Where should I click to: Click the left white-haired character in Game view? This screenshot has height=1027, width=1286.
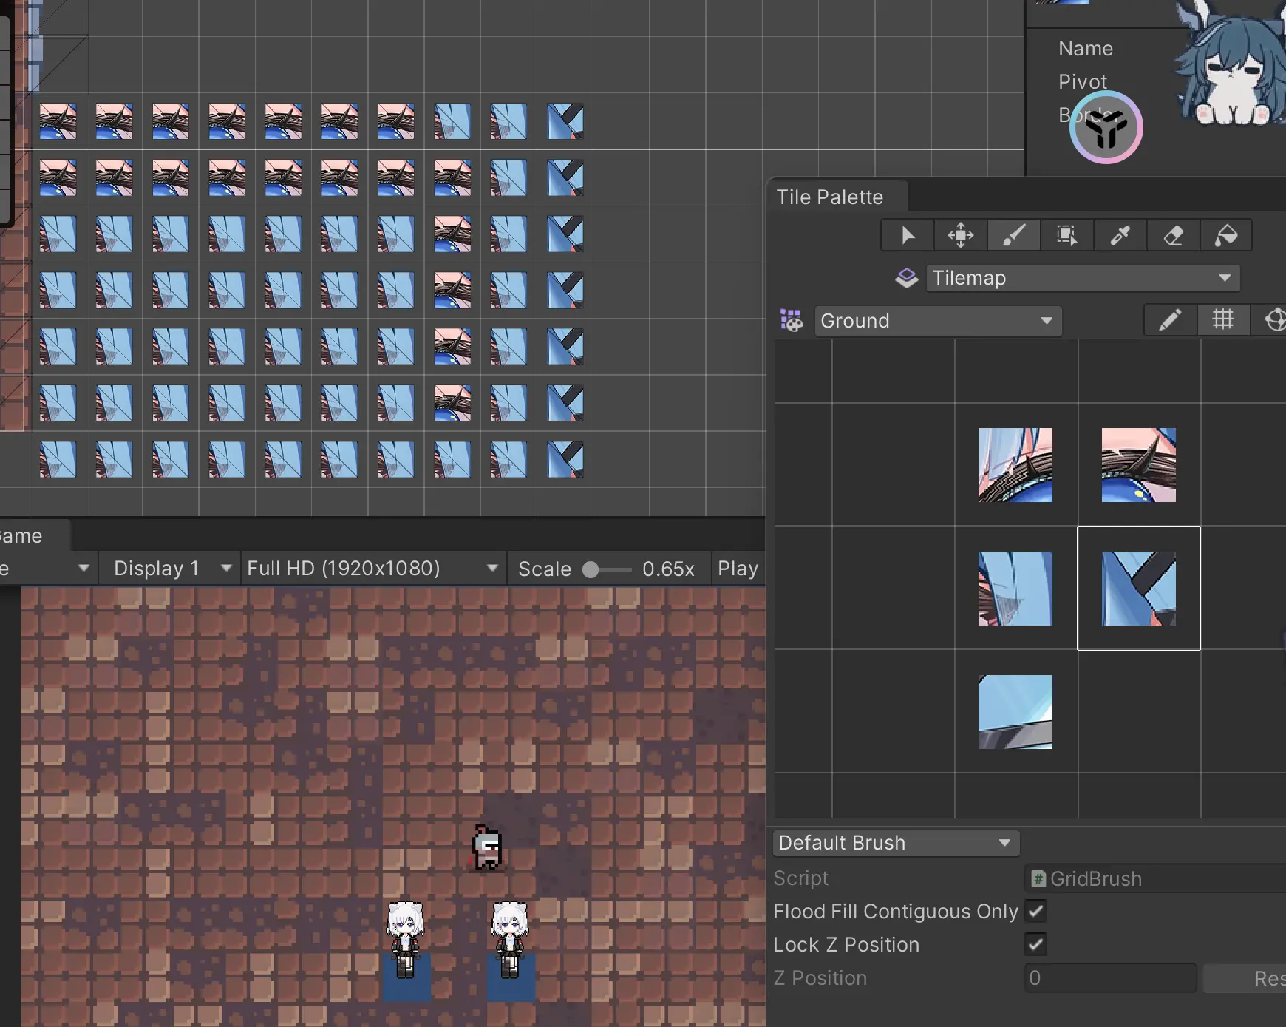pyautogui.click(x=406, y=939)
